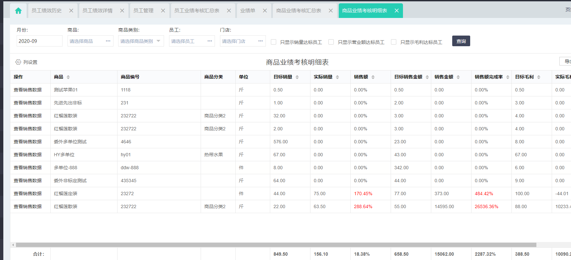Close the 商品业绩考核汇总表 tab
This screenshot has height=260, width=571.
click(x=331, y=11)
